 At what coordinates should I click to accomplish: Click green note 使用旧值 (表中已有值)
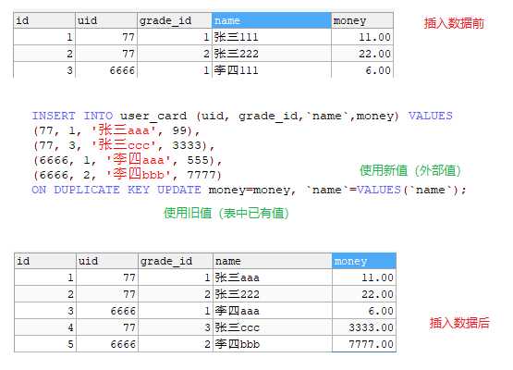click(x=226, y=213)
